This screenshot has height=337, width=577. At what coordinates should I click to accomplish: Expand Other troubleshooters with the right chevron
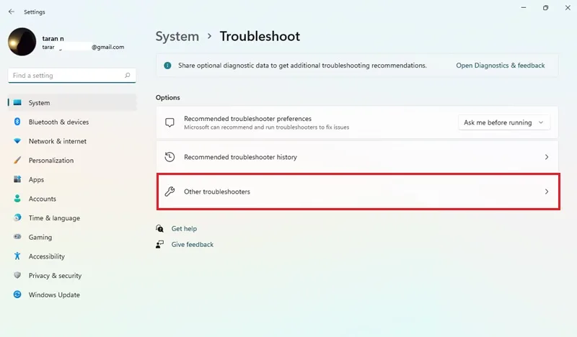(547, 192)
